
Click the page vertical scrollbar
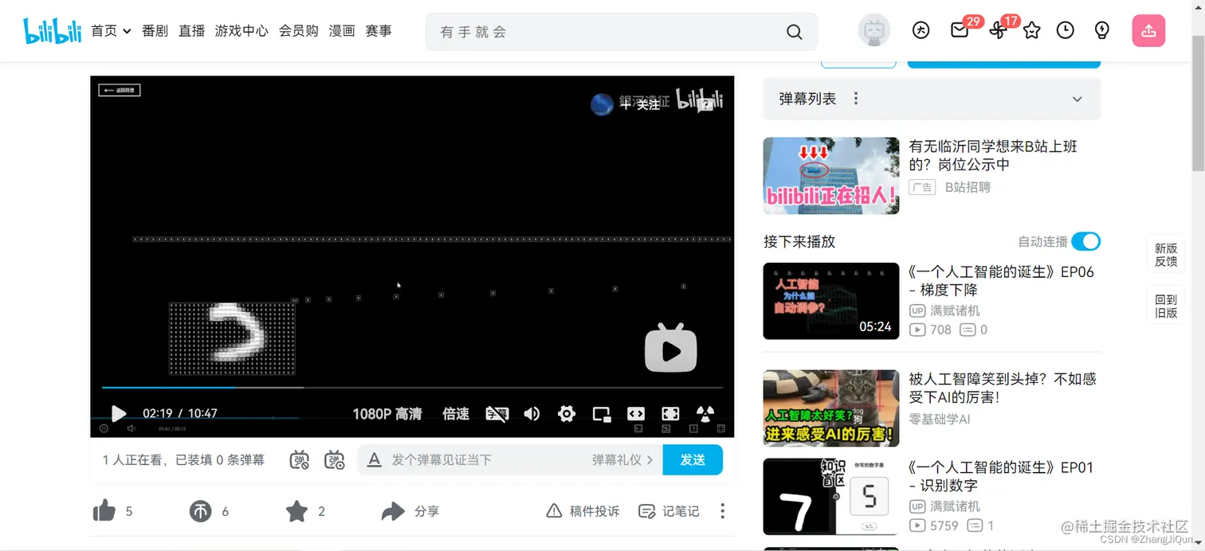coord(1198,104)
